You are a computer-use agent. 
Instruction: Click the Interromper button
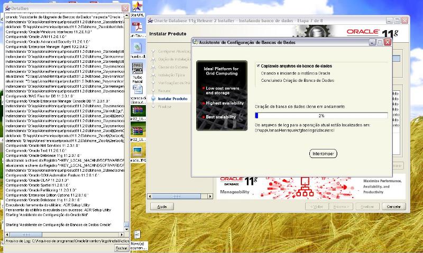click(323, 154)
